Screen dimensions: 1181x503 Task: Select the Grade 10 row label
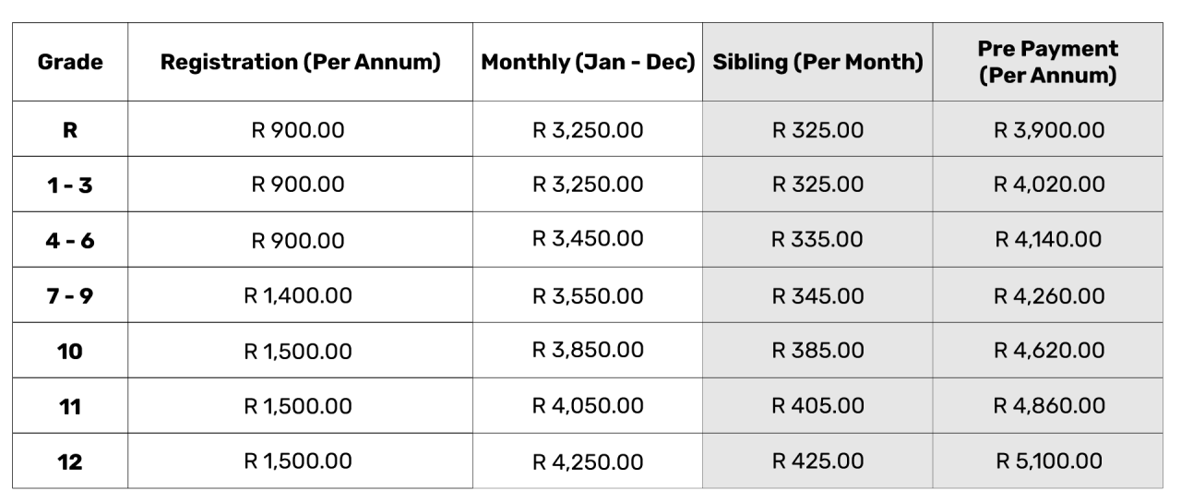pos(70,352)
